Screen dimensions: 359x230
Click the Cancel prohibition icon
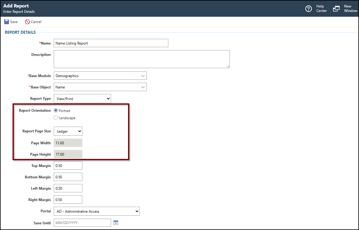click(x=27, y=22)
